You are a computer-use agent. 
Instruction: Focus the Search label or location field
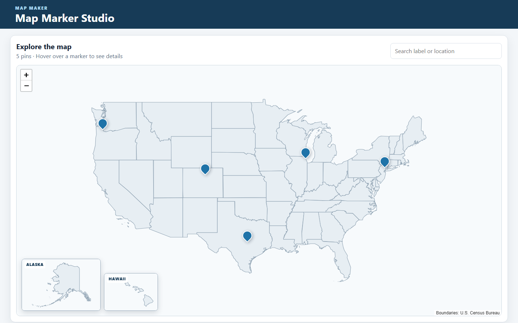coord(446,51)
